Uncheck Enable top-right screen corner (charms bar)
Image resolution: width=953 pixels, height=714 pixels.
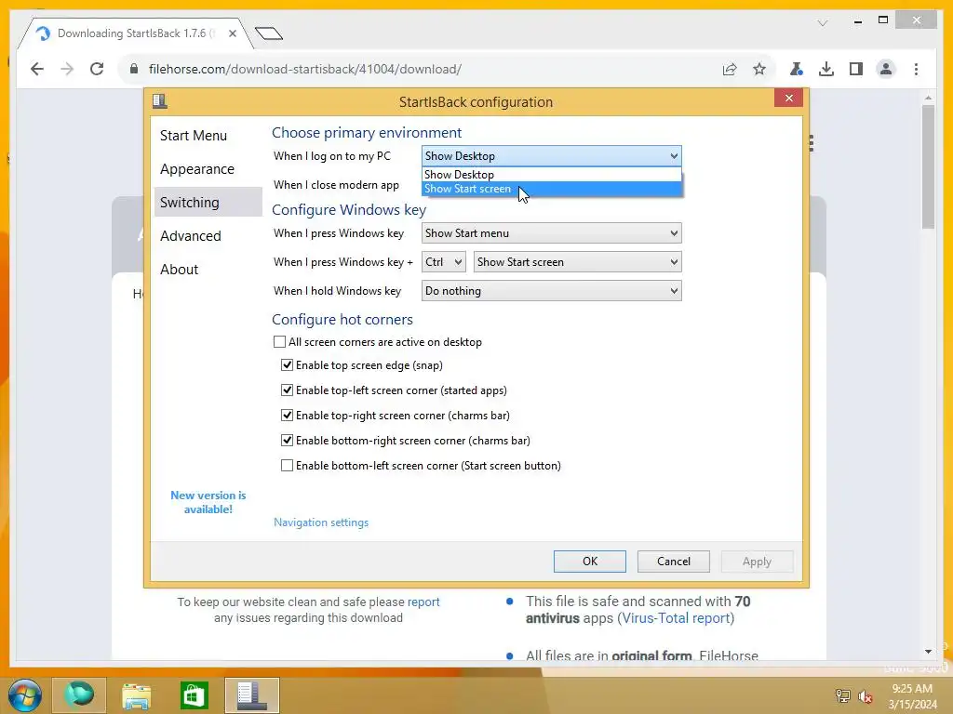[287, 416]
